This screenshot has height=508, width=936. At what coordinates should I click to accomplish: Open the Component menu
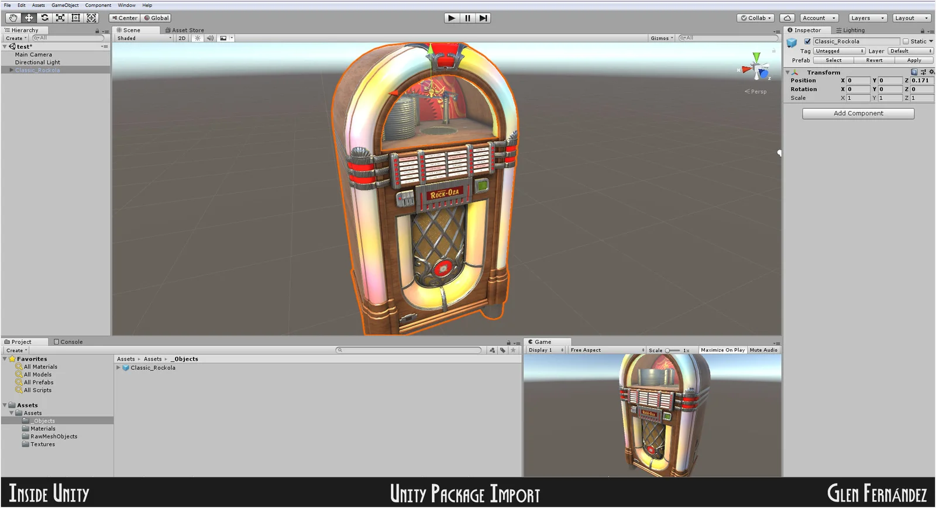tap(98, 5)
